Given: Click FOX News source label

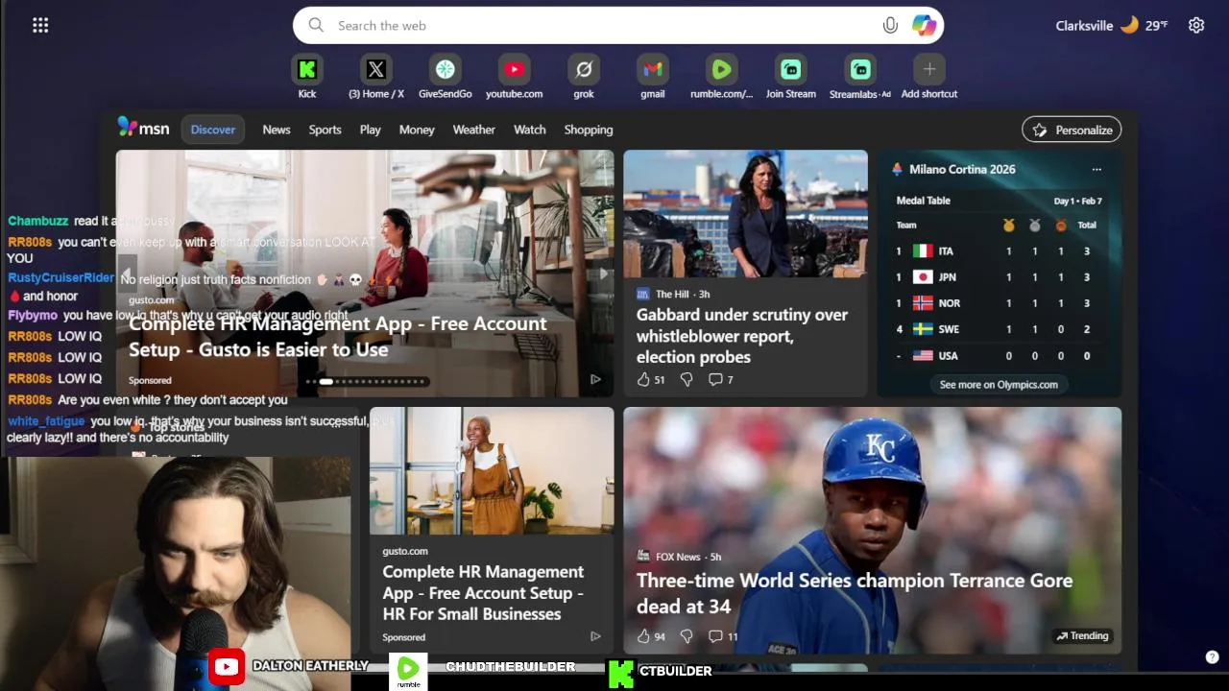Looking at the screenshot, I should click(678, 557).
